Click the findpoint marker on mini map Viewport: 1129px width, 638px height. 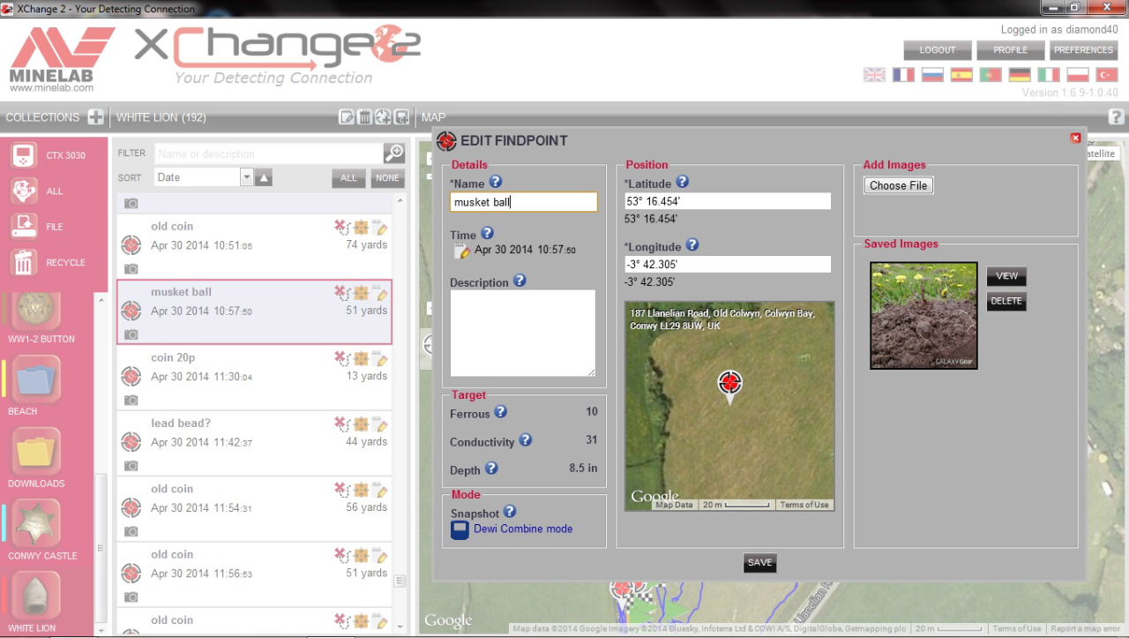(x=729, y=386)
